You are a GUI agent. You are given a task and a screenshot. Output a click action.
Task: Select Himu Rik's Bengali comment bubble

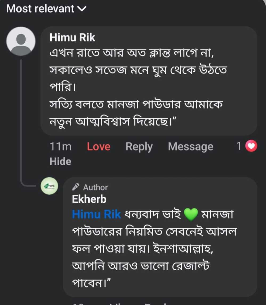(149, 81)
